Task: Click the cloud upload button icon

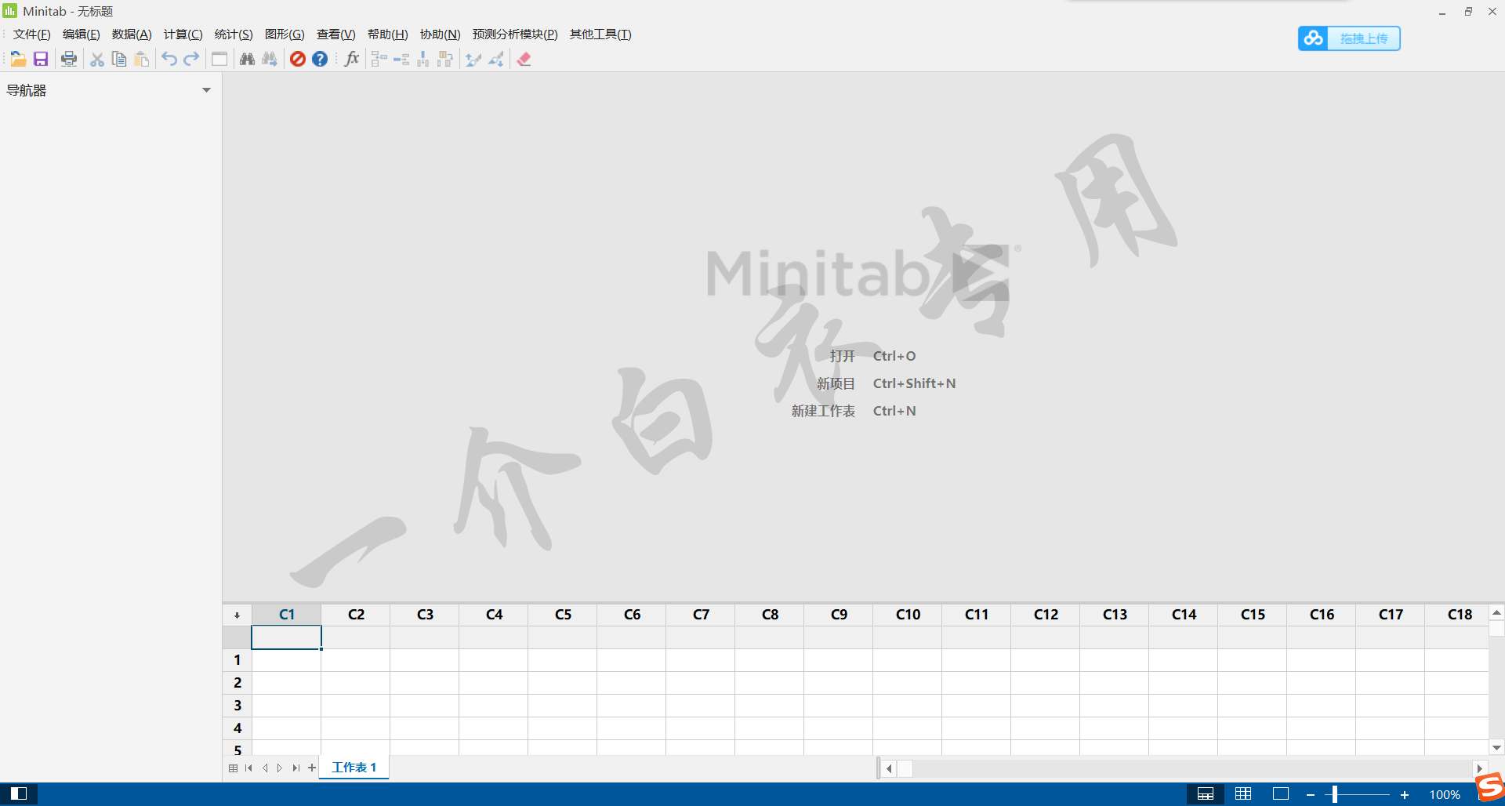Action: click(x=1314, y=38)
